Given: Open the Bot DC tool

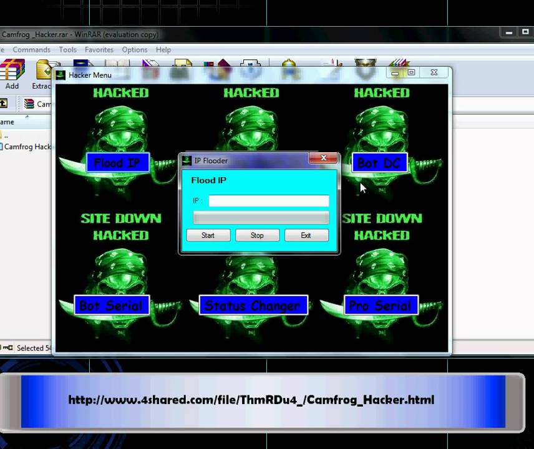Looking at the screenshot, I should pyautogui.click(x=379, y=163).
